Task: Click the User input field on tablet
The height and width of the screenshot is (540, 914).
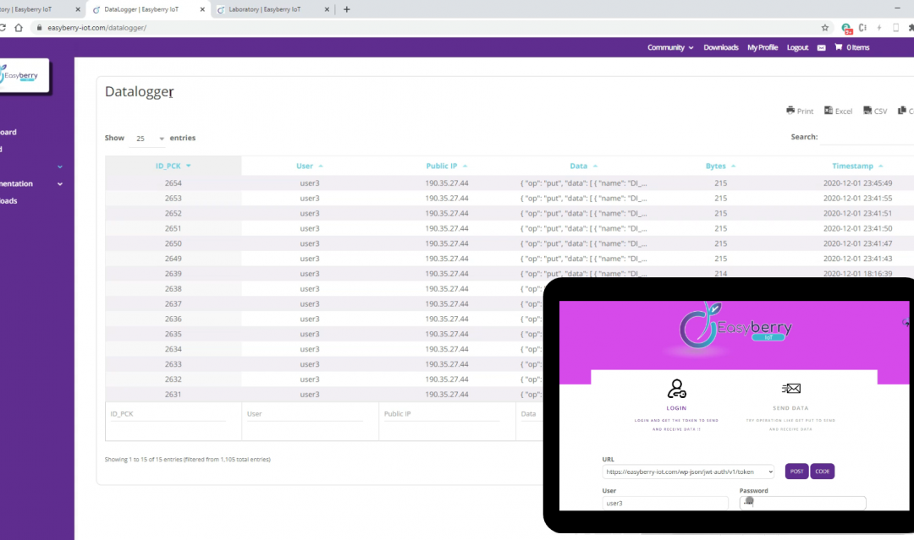Action: pyautogui.click(x=665, y=504)
